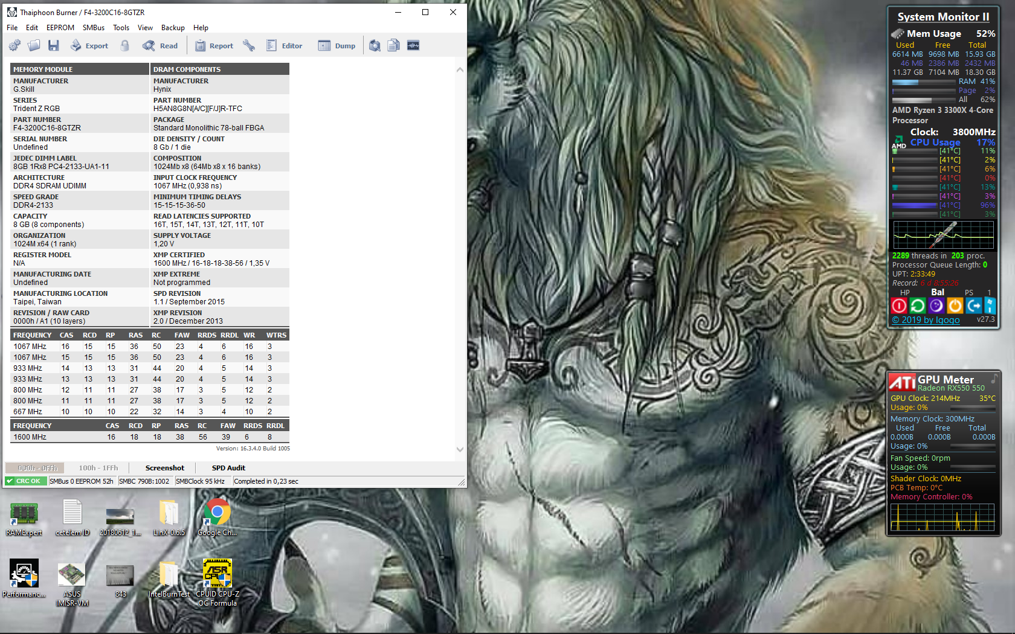Open the File menu

pos(12,28)
